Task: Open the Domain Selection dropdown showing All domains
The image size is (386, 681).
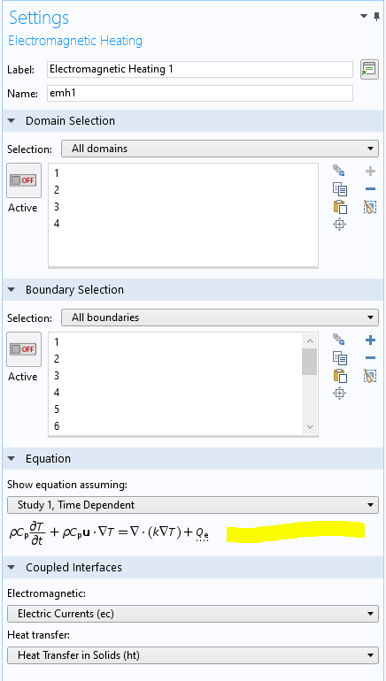Action: pos(220,149)
